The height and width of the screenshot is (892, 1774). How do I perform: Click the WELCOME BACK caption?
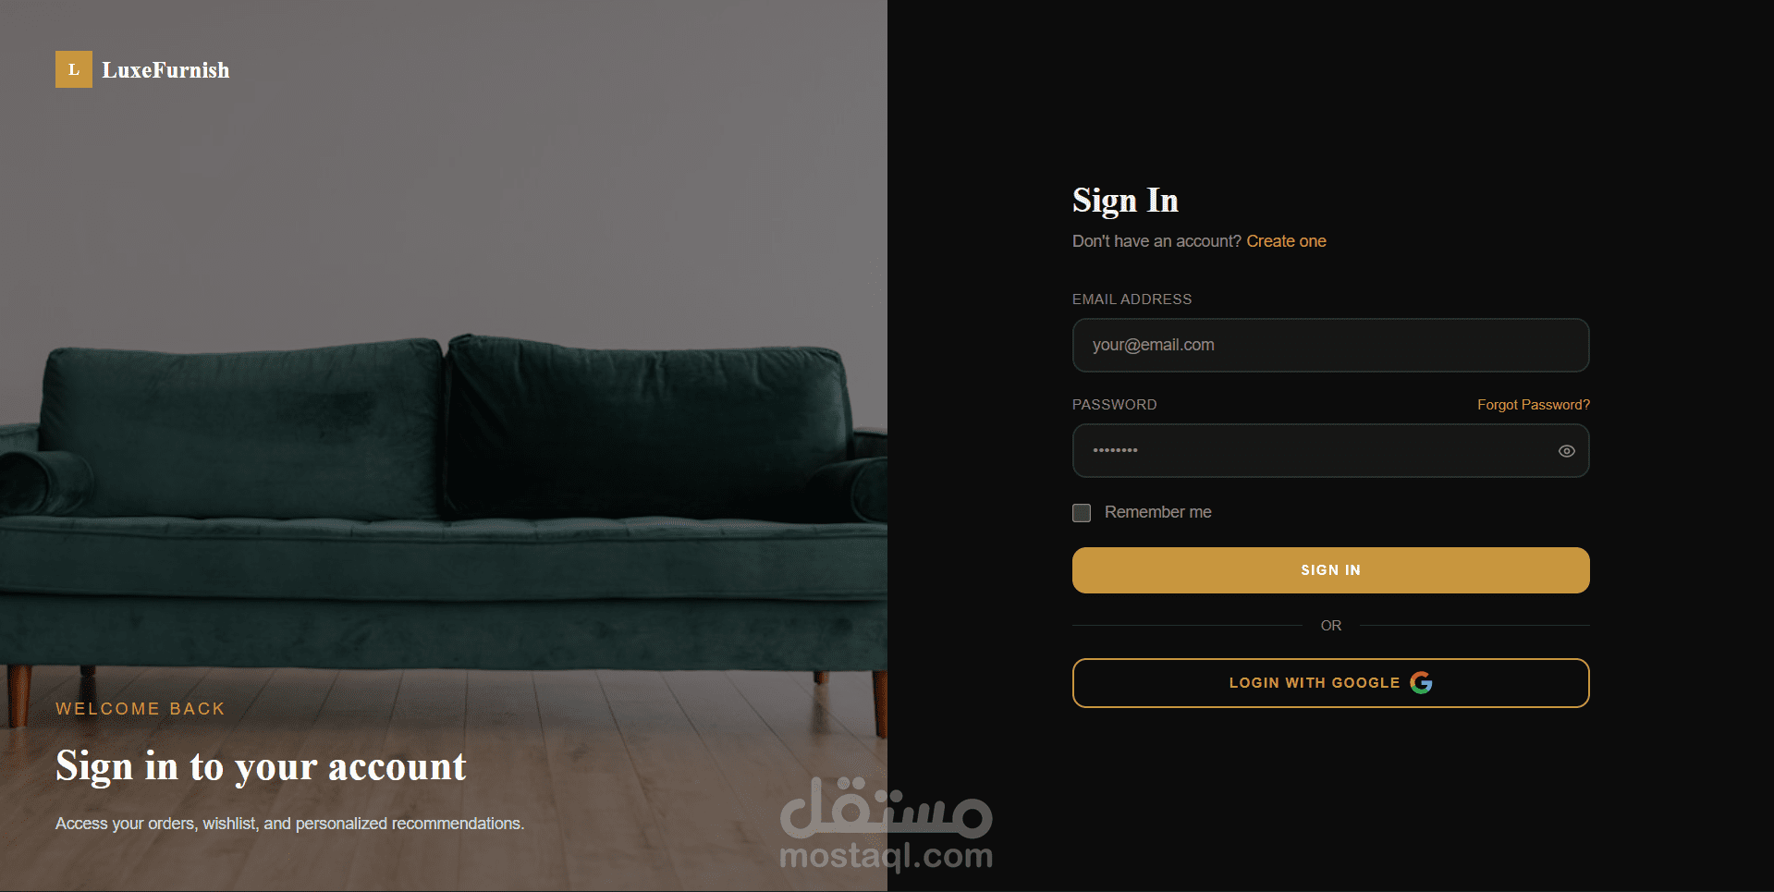tap(141, 709)
